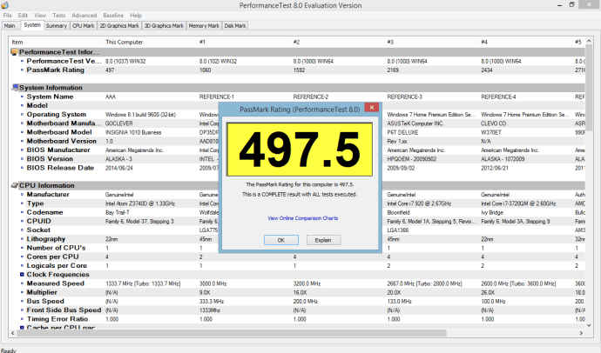Screen dimensions: 601x353
Task: Switch to the Summary tab
Action: click(x=57, y=25)
